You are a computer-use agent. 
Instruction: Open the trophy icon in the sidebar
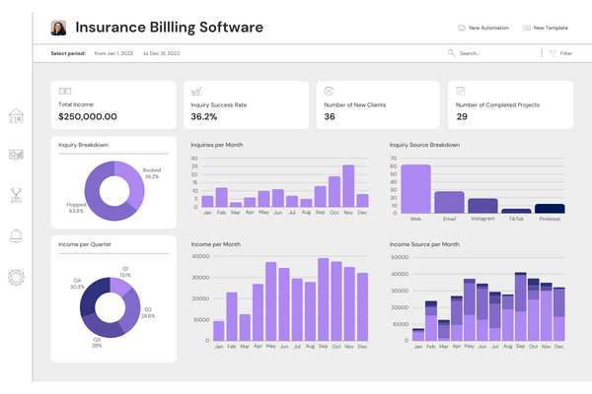pyautogui.click(x=16, y=195)
